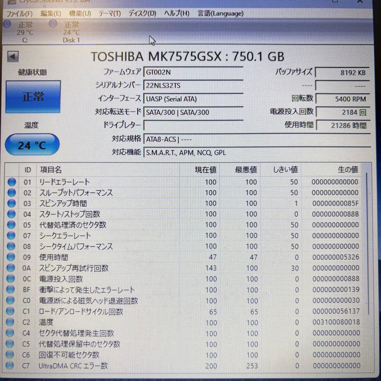
Task: Click the 最悪値 column header
Action: [x=240, y=170]
